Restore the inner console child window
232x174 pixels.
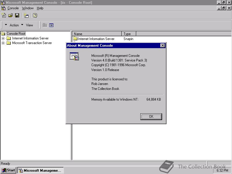224,8
